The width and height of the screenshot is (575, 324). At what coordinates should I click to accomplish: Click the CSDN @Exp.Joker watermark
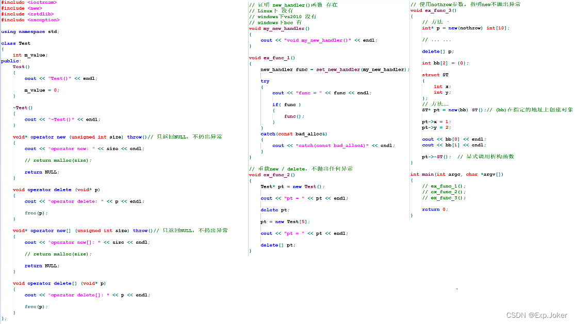point(536,315)
